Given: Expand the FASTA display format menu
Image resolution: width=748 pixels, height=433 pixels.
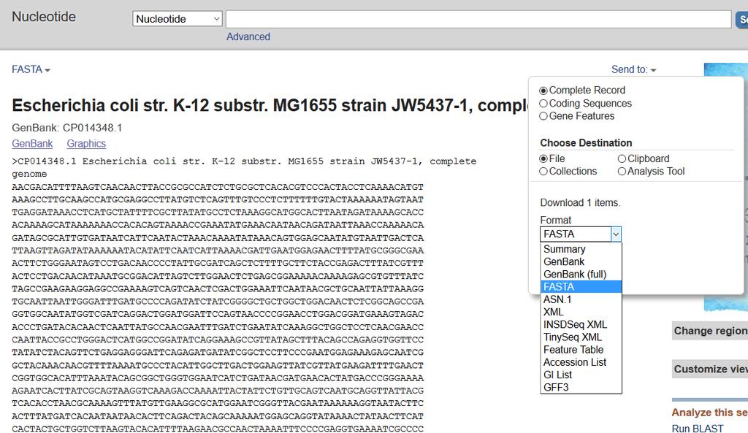Looking at the screenshot, I should click(31, 69).
